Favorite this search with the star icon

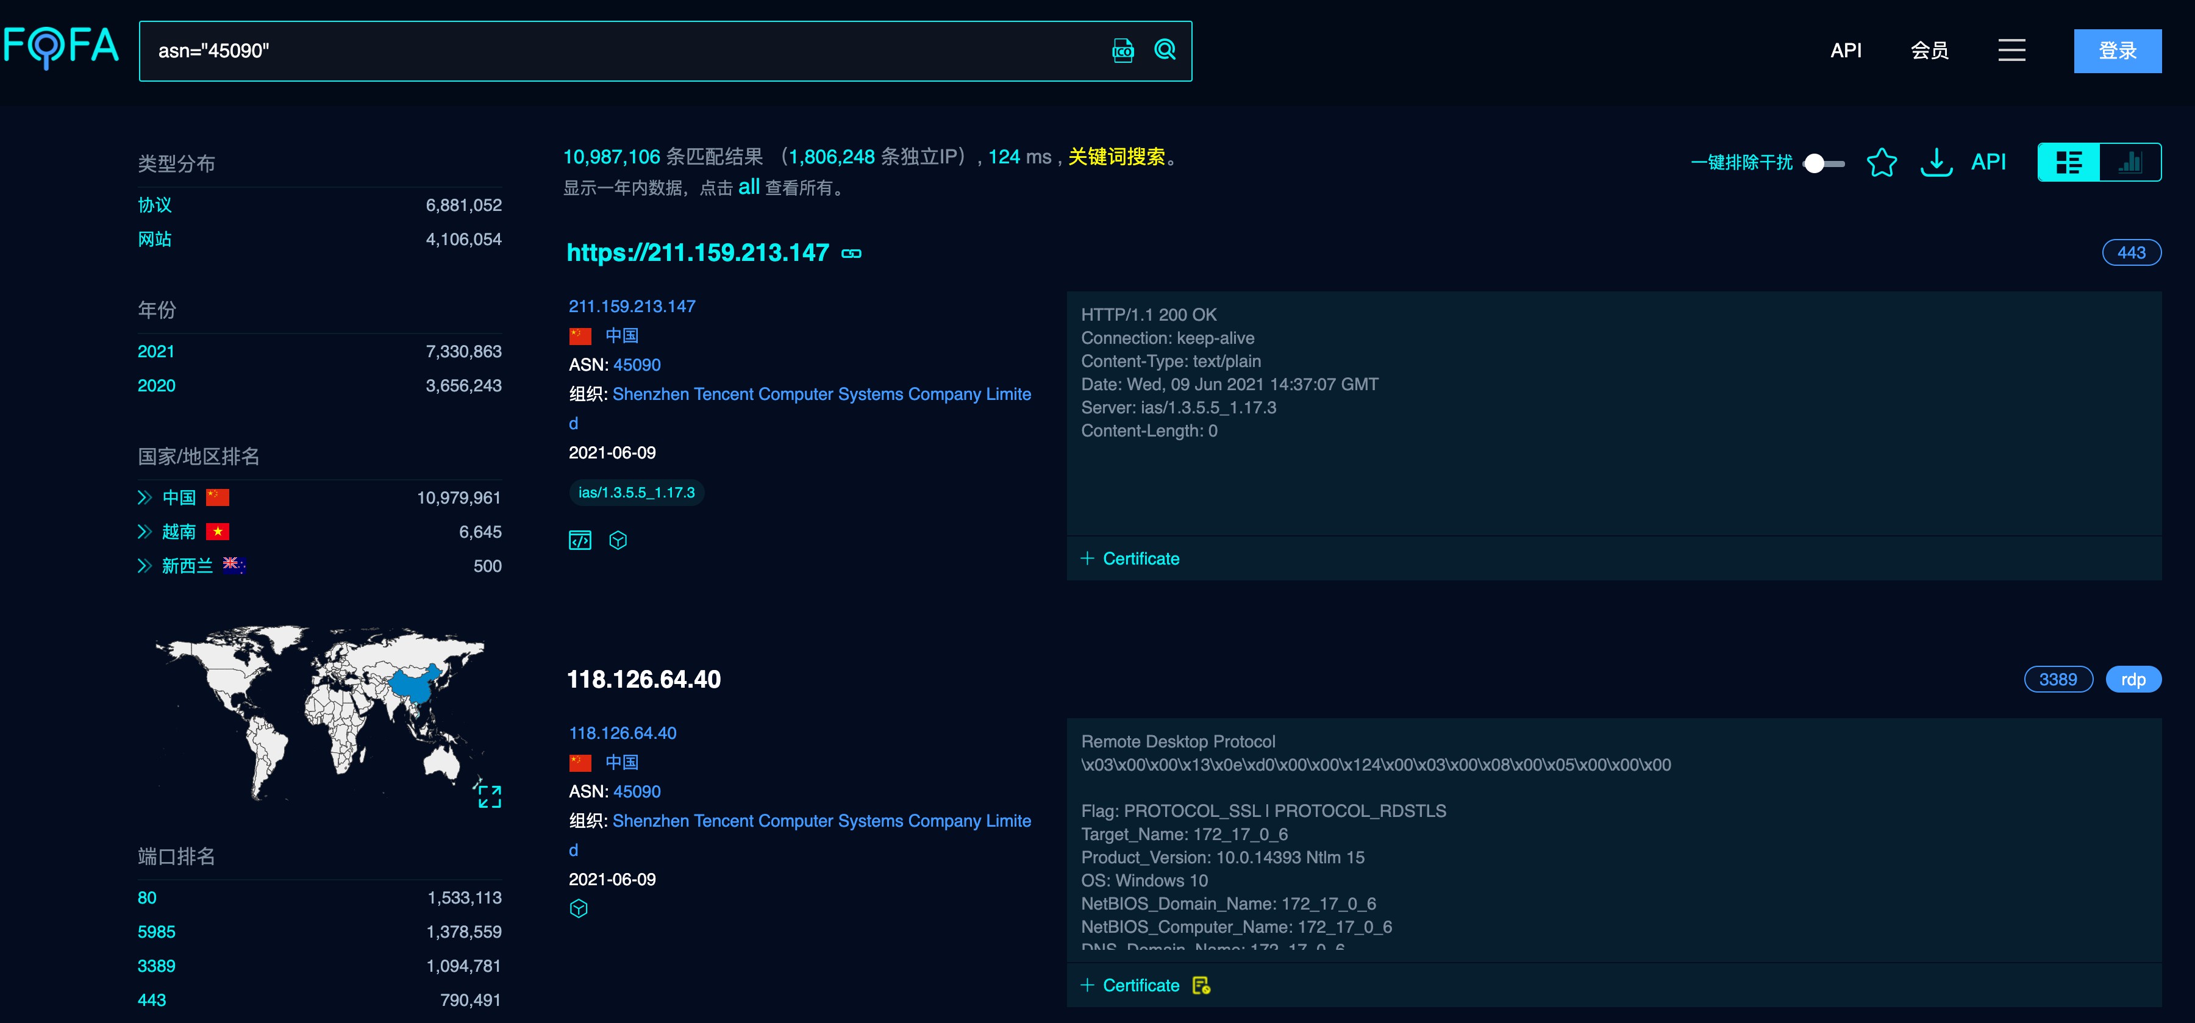pyautogui.click(x=1882, y=162)
